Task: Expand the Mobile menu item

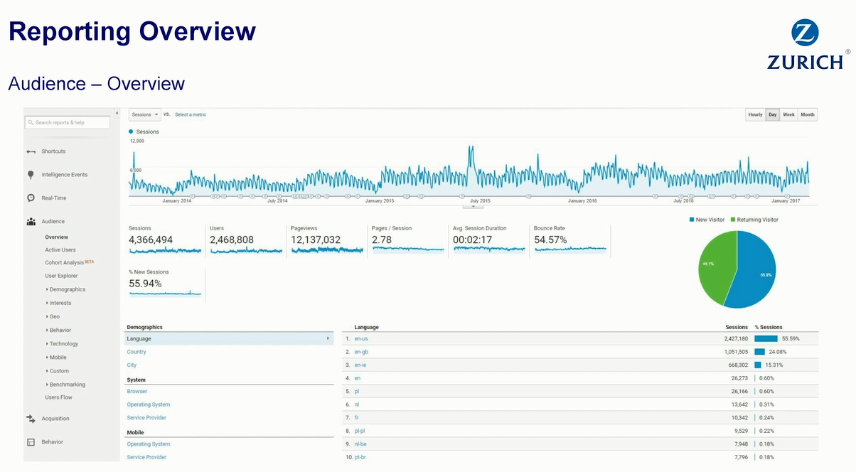Action: 57,357
